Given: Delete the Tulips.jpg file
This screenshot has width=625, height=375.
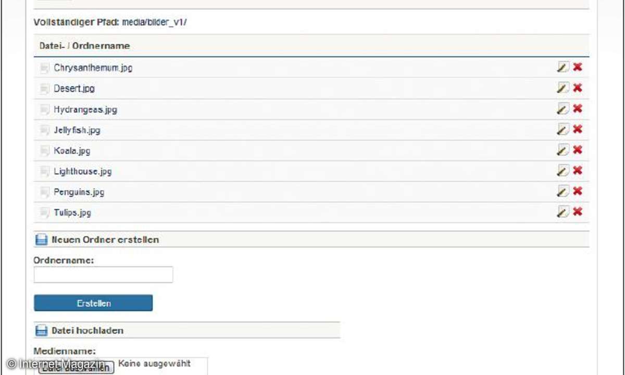Looking at the screenshot, I should 578,211.
